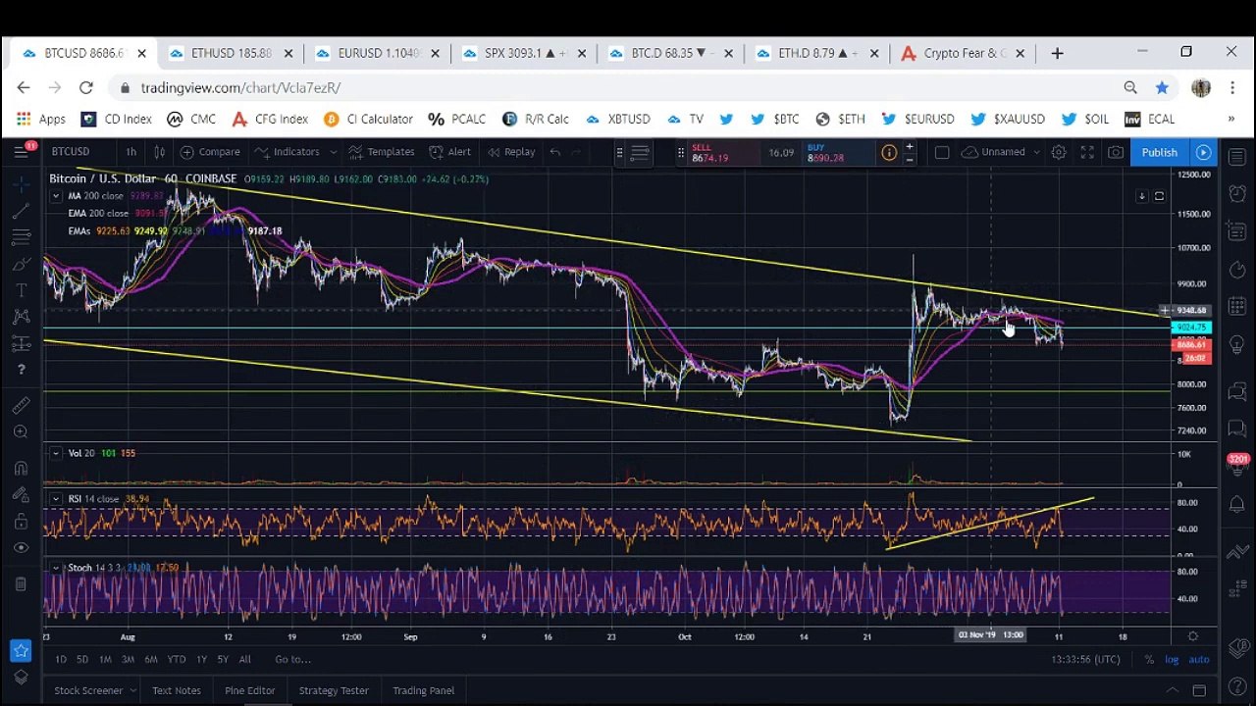Click the play icon beside Publish
1256x706 pixels.
tap(1203, 152)
